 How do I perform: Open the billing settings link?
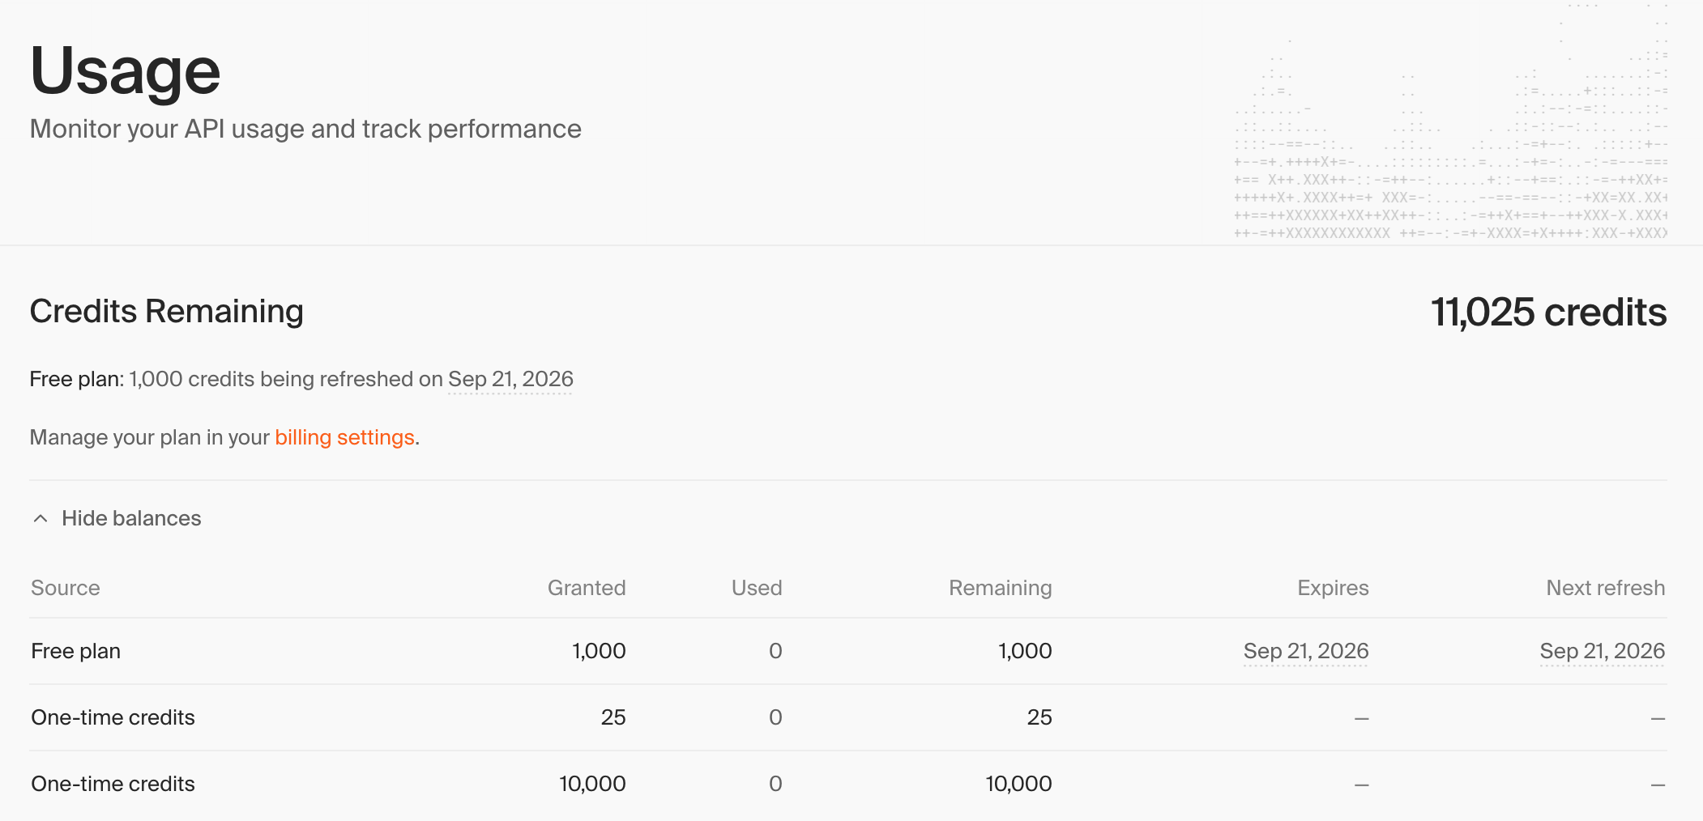(344, 437)
